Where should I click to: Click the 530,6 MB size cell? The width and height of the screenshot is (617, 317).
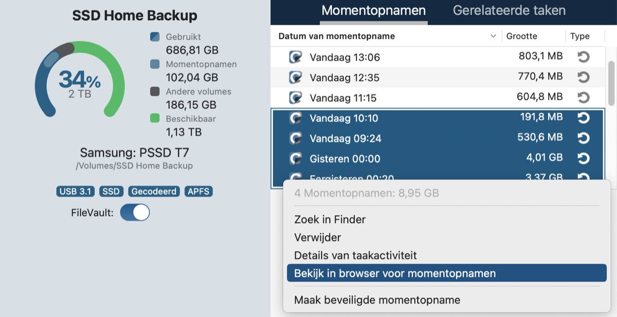click(x=540, y=137)
